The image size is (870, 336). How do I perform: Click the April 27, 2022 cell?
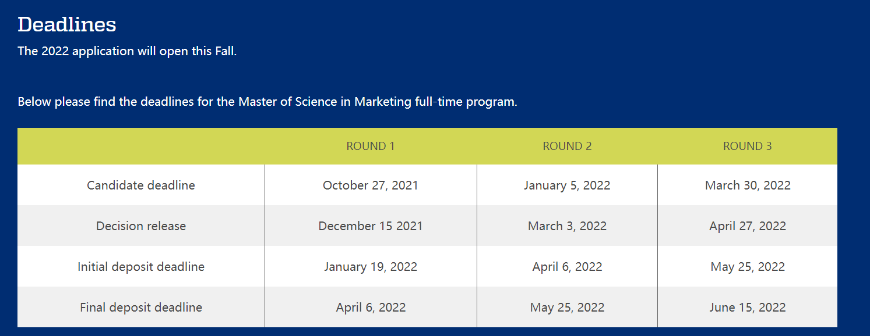(x=748, y=226)
